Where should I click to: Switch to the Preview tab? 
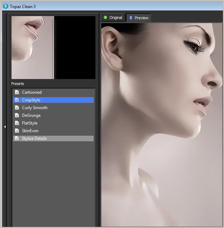click(x=138, y=18)
